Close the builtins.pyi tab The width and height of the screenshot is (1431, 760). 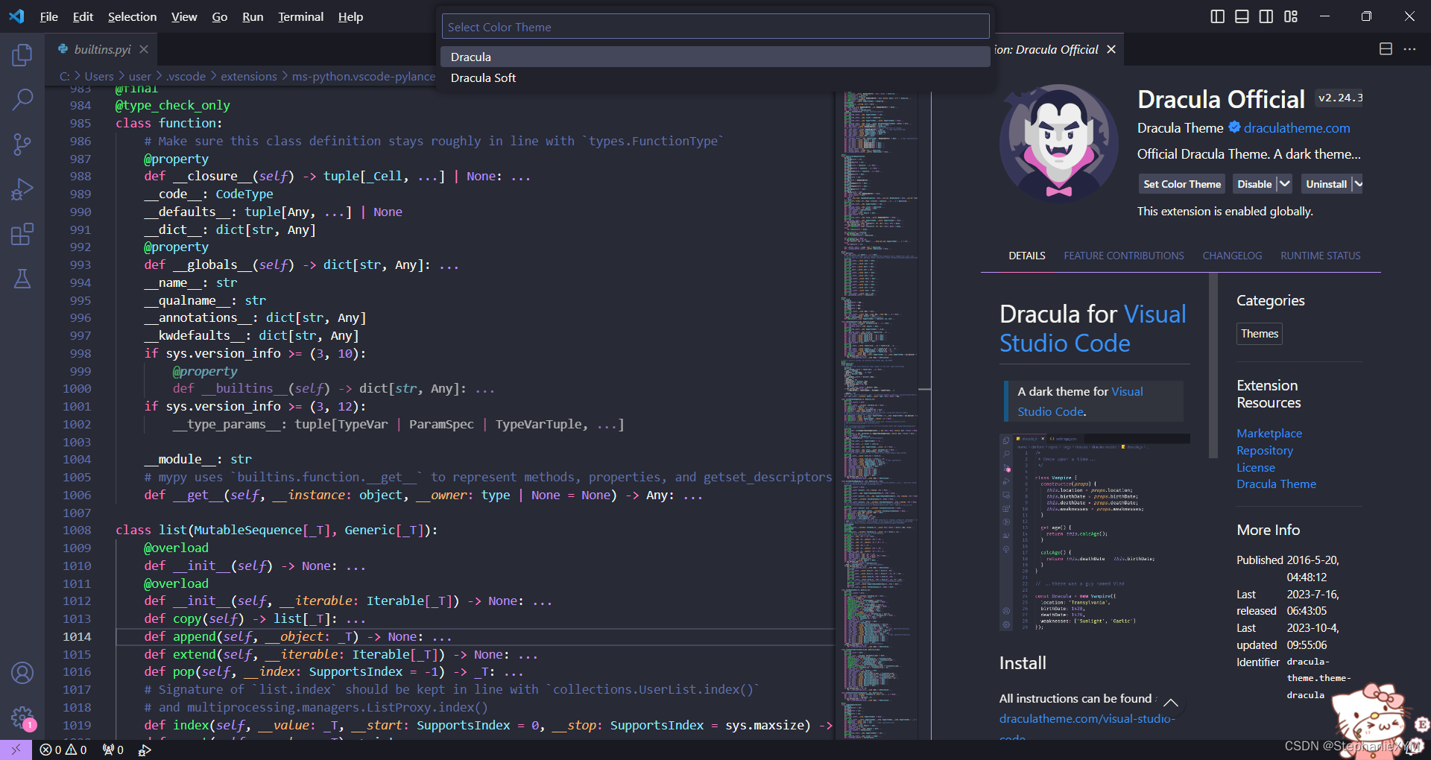pos(144,49)
